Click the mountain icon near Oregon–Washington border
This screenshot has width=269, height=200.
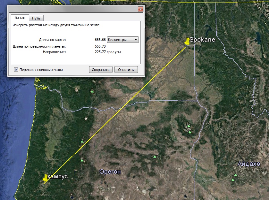click(x=92, y=91)
